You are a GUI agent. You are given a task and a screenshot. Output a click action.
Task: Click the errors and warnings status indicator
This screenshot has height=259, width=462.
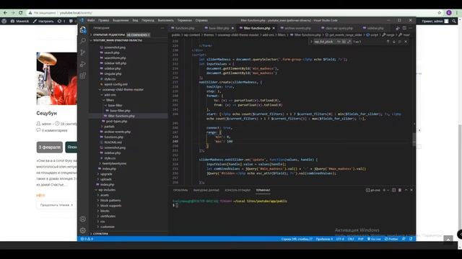(87, 239)
